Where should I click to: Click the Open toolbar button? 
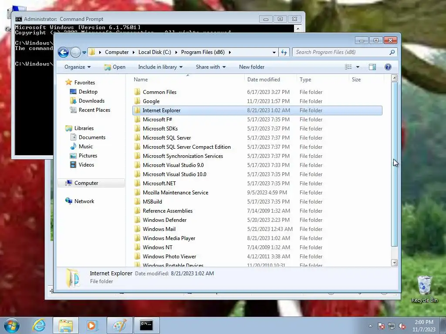[x=115, y=67]
